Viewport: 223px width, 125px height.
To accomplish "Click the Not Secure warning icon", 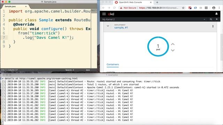I will 121,8.
